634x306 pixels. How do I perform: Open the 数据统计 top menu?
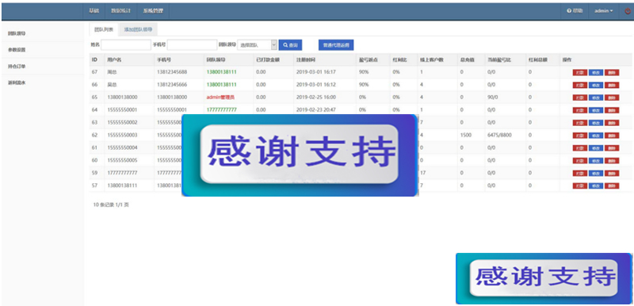click(121, 11)
